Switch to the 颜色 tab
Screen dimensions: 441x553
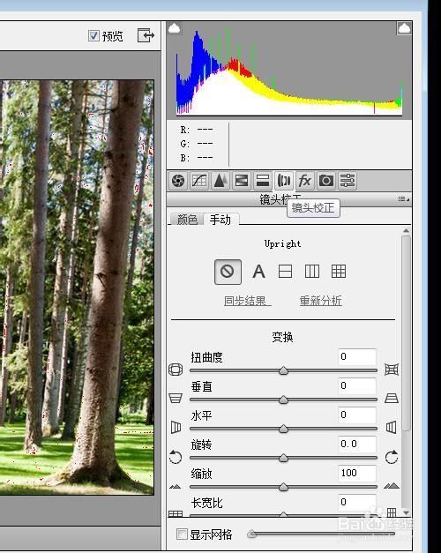point(187,220)
